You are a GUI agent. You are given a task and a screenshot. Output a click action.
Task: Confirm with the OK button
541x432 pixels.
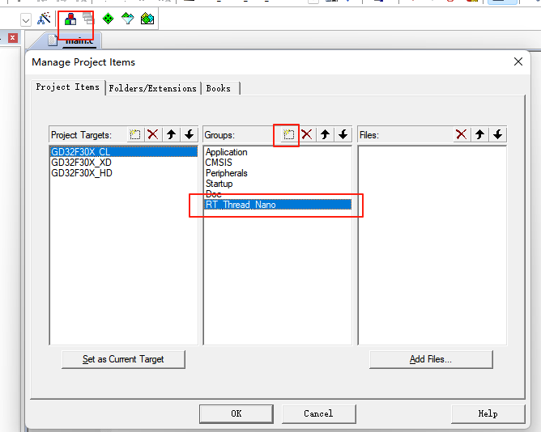pos(236,413)
